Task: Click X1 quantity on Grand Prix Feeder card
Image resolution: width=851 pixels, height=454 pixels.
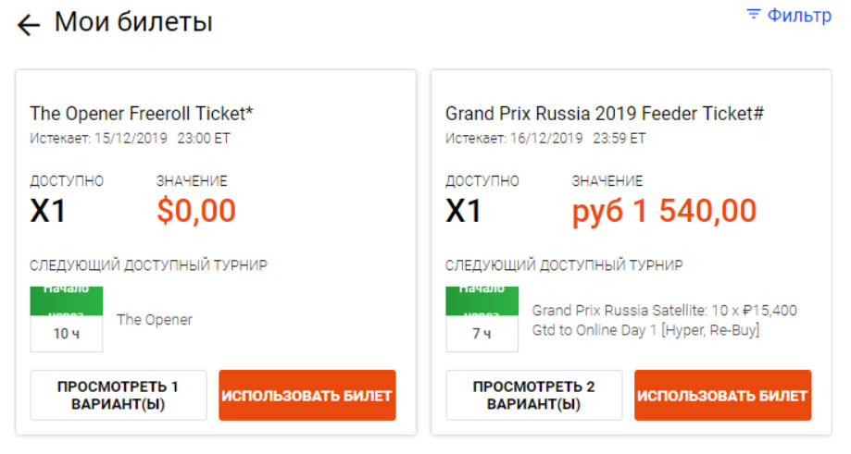Action: point(463,211)
